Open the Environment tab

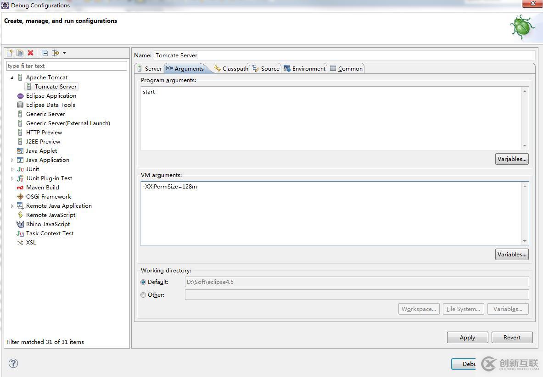coord(305,68)
